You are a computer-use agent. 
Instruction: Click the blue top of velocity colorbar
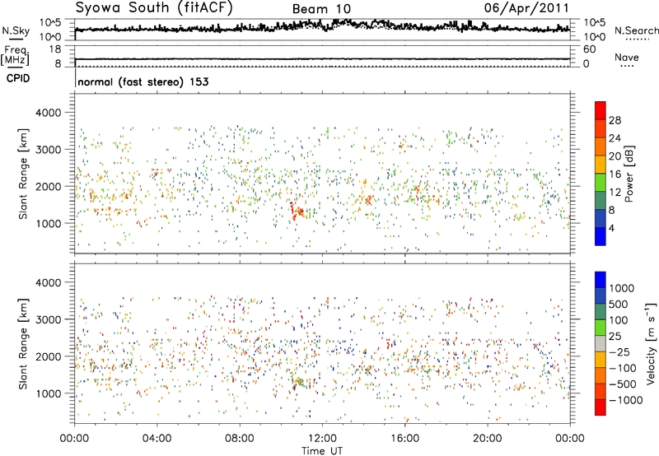click(x=601, y=280)
